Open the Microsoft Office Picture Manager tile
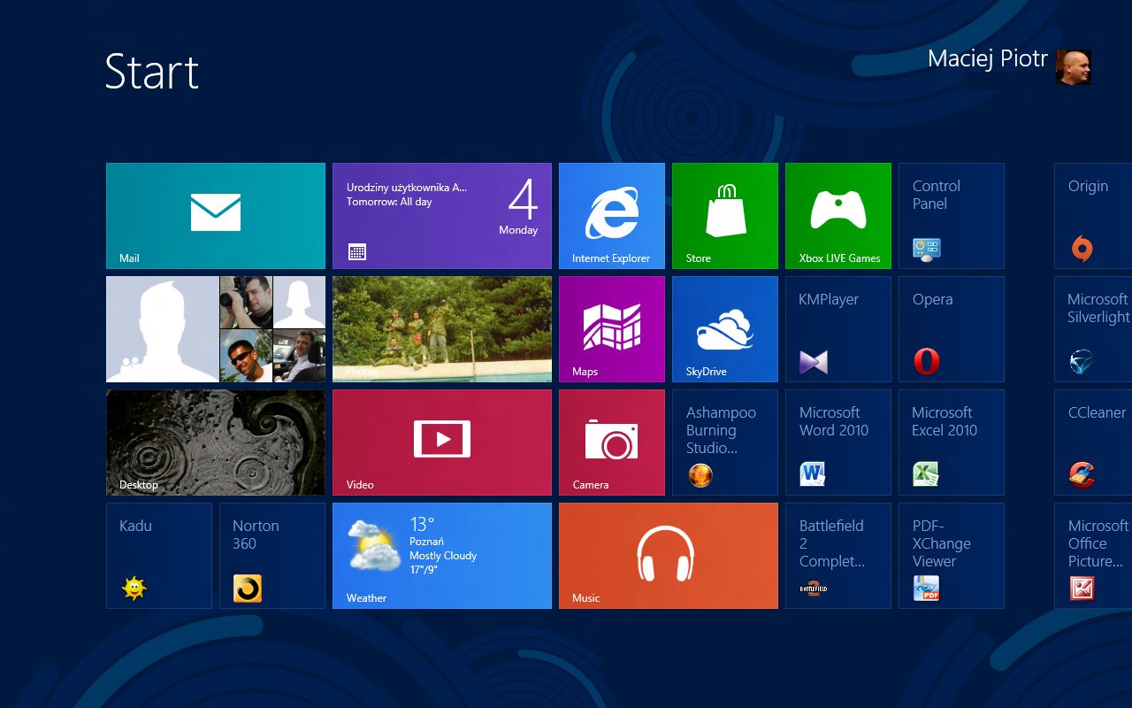 (x=1093, y=556)
